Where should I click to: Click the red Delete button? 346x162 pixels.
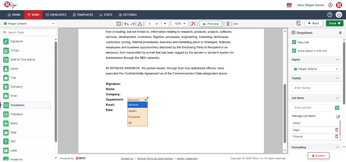point(318,156)
